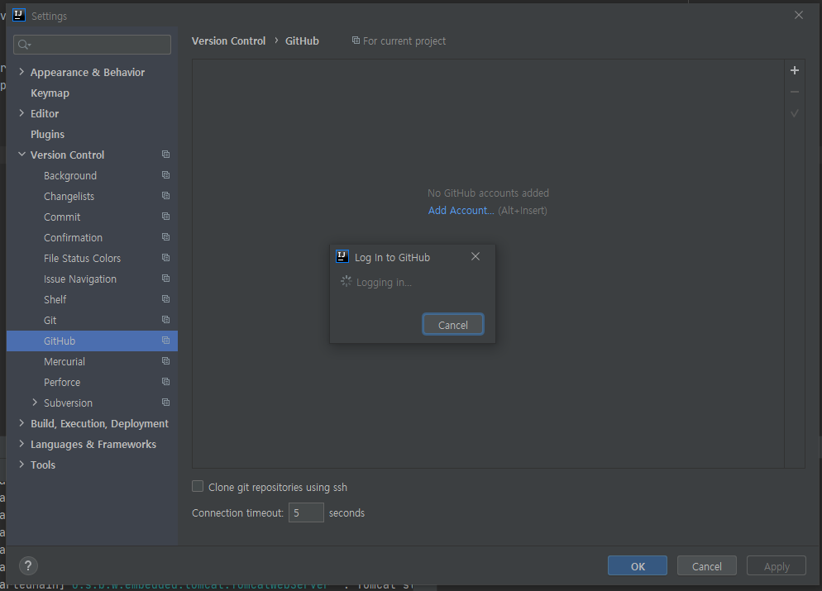The width and height of the screenshot is (822, 591).
Task: Select File Status Colors page
Action: pos(83,258)
